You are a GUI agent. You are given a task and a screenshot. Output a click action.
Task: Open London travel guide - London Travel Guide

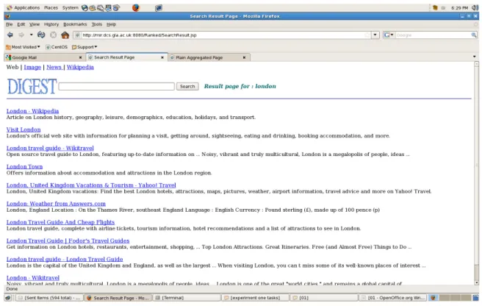click(x=65, y=259)
